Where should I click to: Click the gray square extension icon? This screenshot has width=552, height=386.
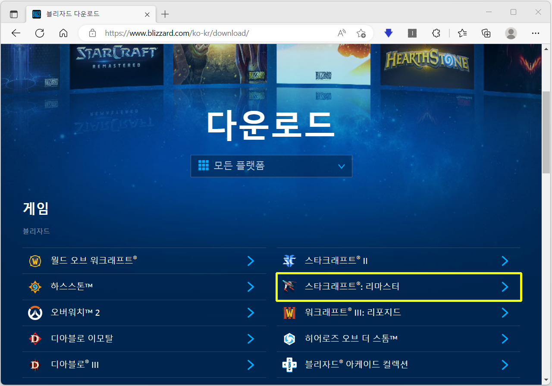coord(412,33)
